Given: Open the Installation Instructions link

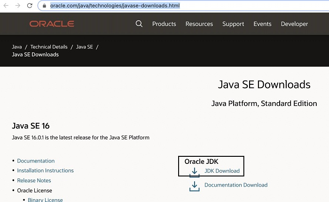Looking at the screenshot, I should tap(45, 170).
